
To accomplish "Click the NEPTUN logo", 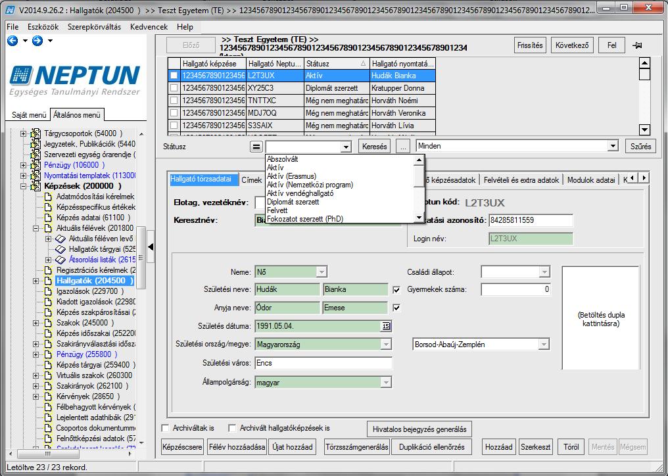I will (x=75, y=80).
